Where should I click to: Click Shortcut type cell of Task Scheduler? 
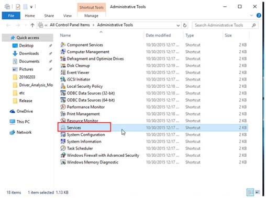pyautogui.click(x=193, y=148)
